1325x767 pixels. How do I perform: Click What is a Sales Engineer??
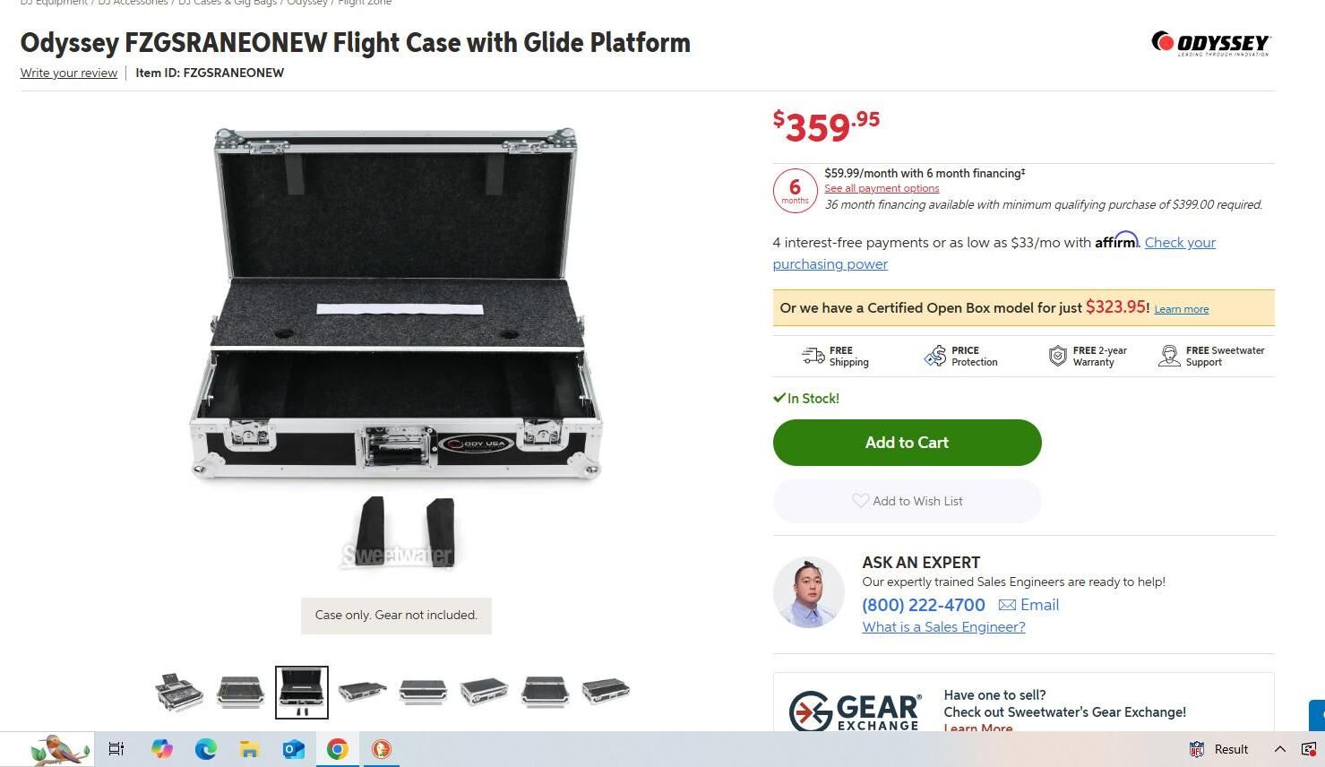tap(942, 626)
